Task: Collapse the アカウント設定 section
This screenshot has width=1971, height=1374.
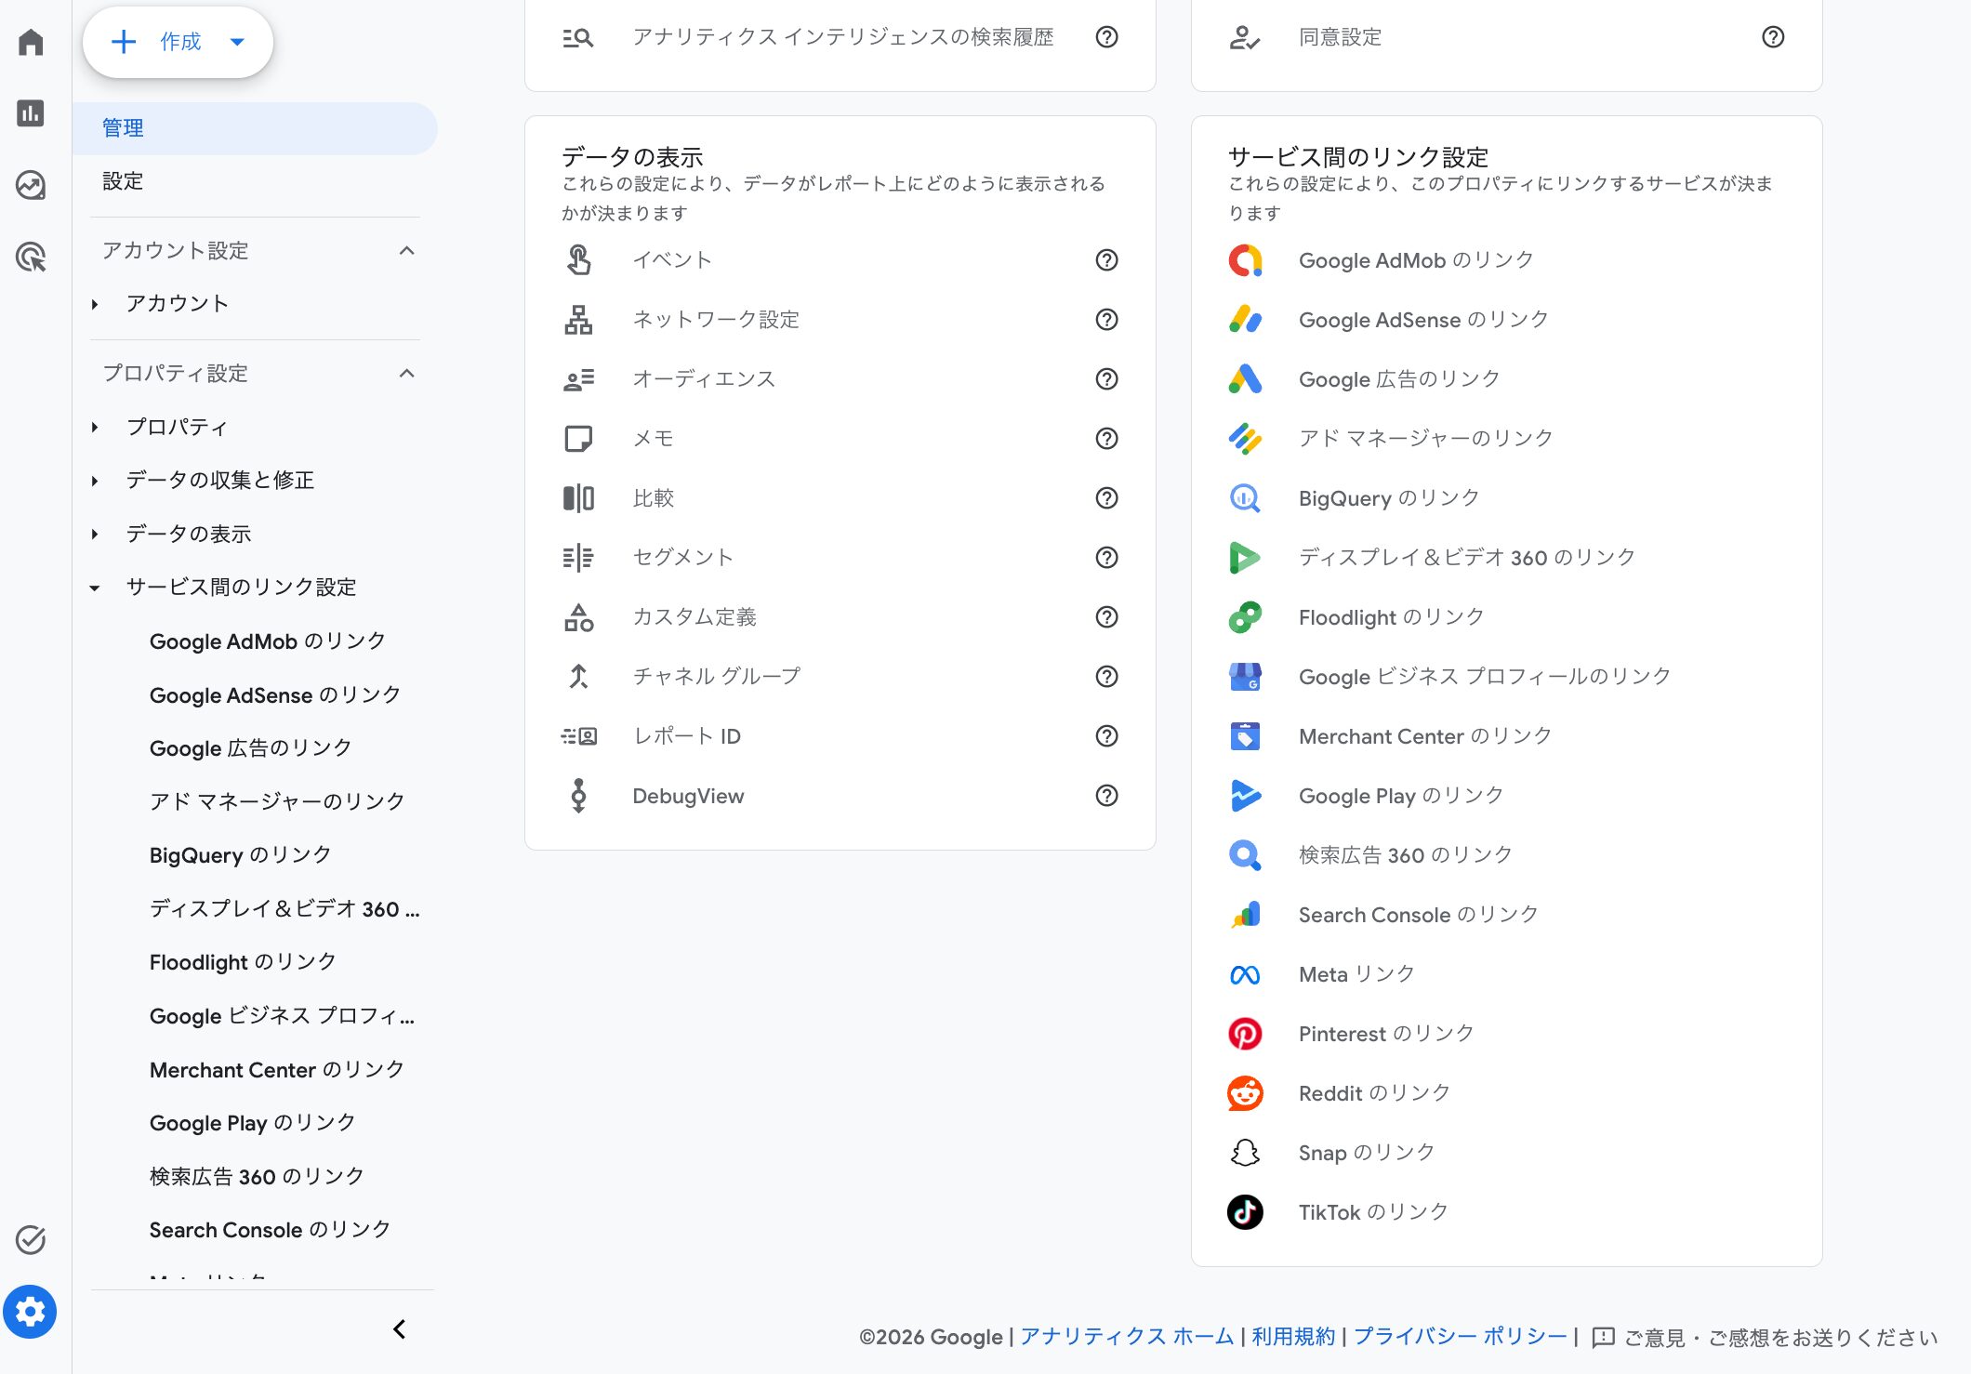Action: pos(406,251)
